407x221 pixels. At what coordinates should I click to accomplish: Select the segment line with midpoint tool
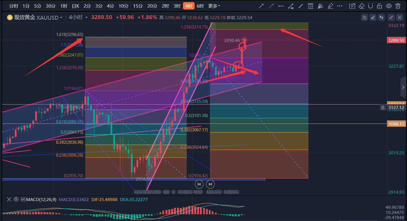[301, 6]
